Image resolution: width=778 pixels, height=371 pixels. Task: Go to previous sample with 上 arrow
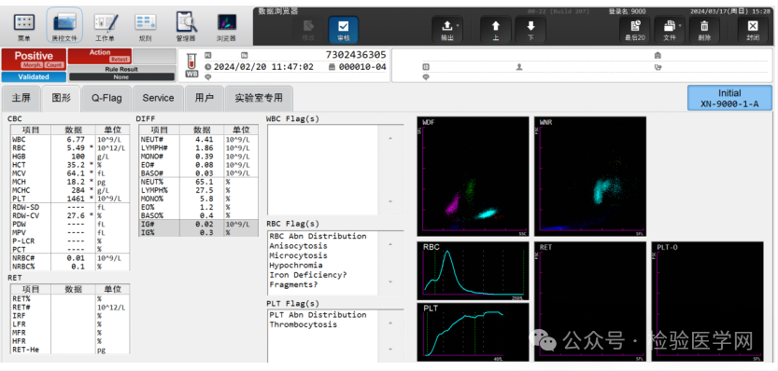[495, 30]
